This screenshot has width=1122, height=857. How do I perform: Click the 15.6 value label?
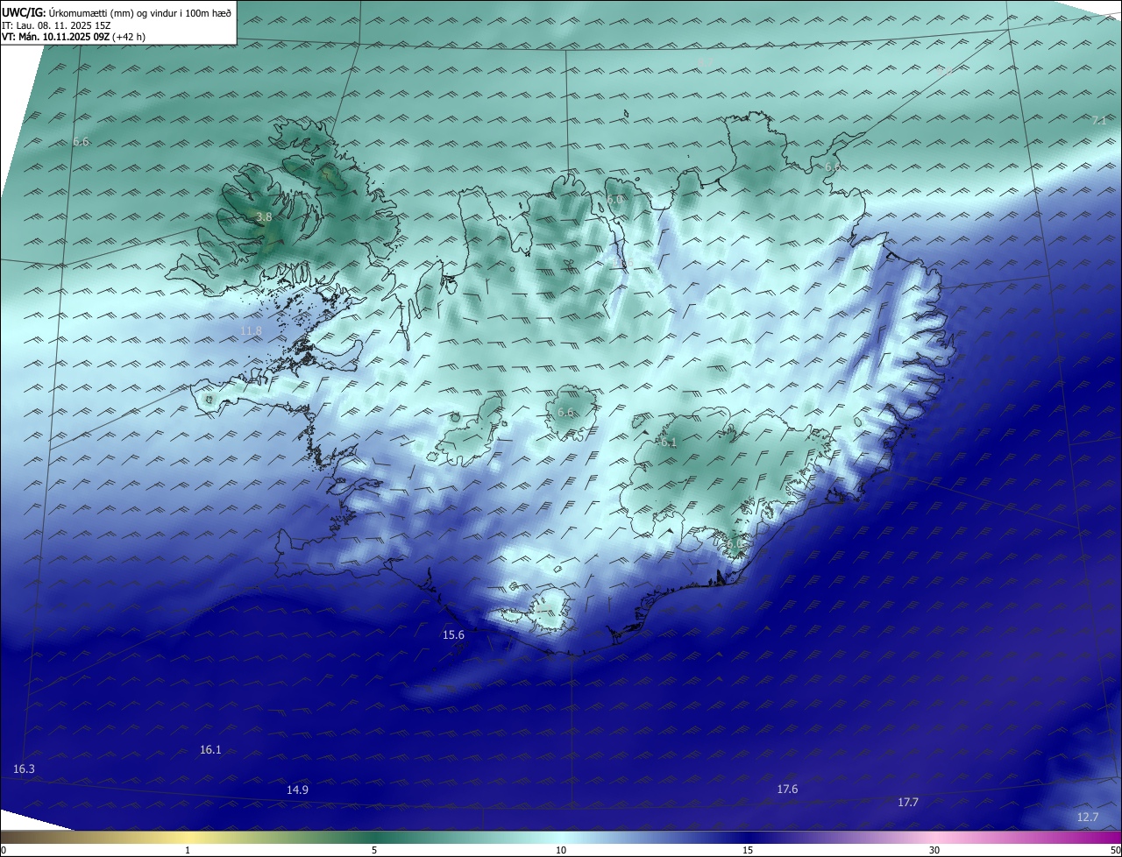(x=453, y=634)
